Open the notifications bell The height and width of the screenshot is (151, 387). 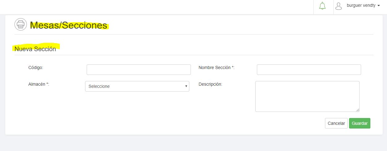pos(323,6)
